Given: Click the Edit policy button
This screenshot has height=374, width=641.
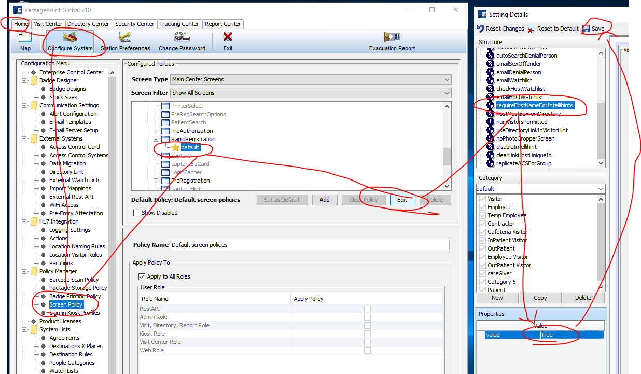Looking at the screenshot, I should tap(402, 200).
